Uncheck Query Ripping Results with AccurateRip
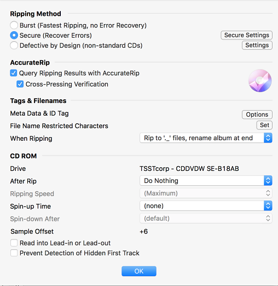Screen dimensions: 278x286 coord(14,73)
